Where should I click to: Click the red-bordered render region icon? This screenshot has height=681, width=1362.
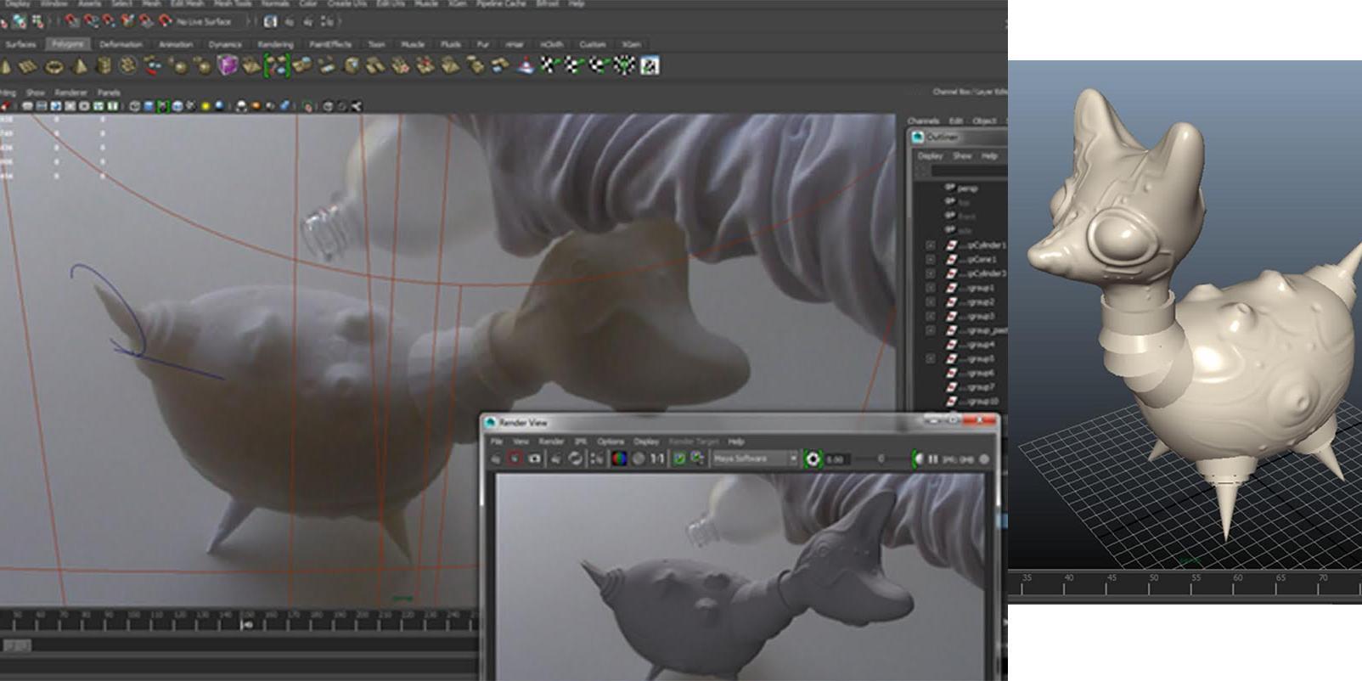click(x=515, y=459)
